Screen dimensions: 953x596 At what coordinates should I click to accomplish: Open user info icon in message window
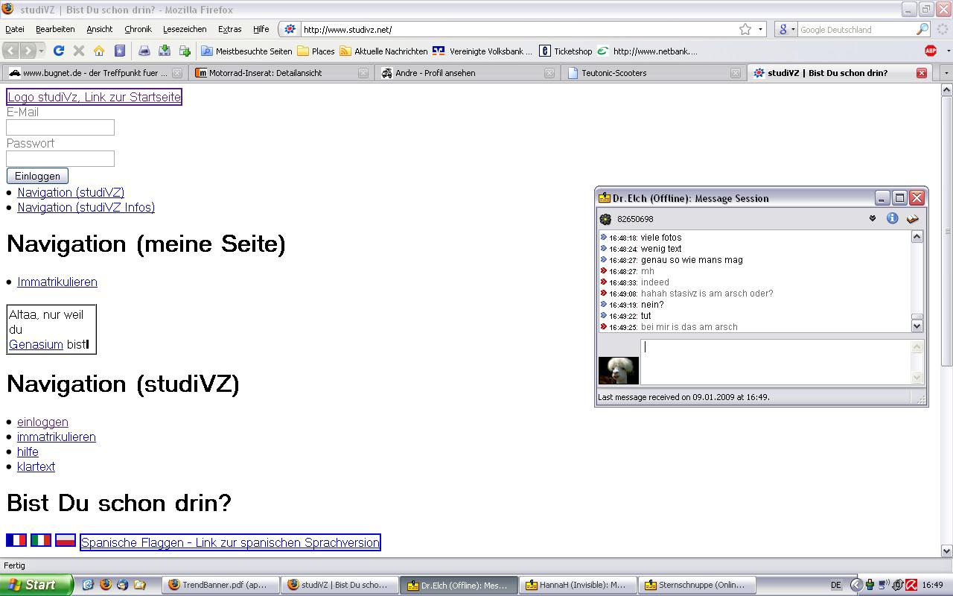(x=892, y=218)
